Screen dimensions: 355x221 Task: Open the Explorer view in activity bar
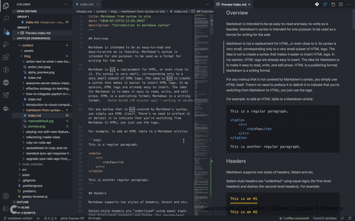tap(6, 6)
